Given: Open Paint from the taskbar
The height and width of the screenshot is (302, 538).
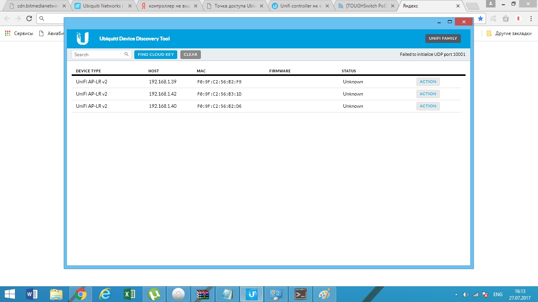Looking at the screenshot, I should tap(325, 294).
